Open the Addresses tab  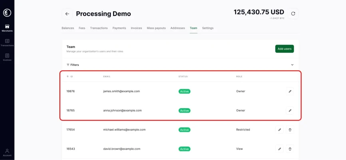click(178, 28)
